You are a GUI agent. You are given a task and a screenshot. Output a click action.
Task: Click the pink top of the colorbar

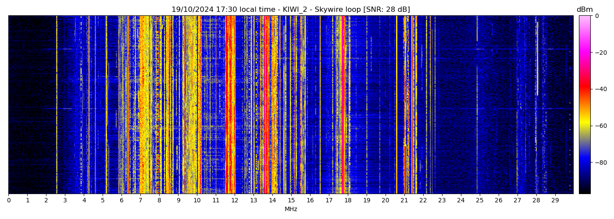[584, 20]
